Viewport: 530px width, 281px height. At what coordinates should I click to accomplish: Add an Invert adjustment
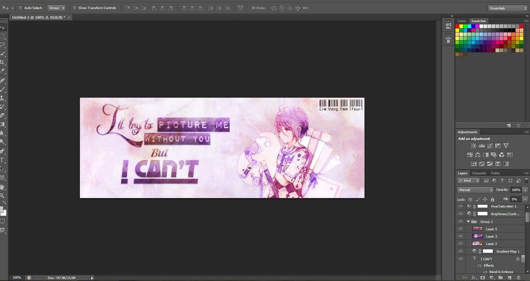coord(474,164)
